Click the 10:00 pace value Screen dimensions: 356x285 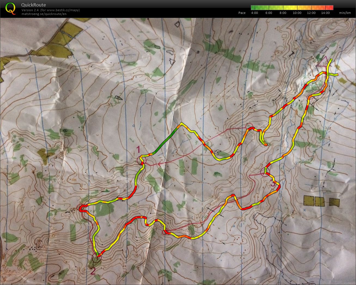297,13
